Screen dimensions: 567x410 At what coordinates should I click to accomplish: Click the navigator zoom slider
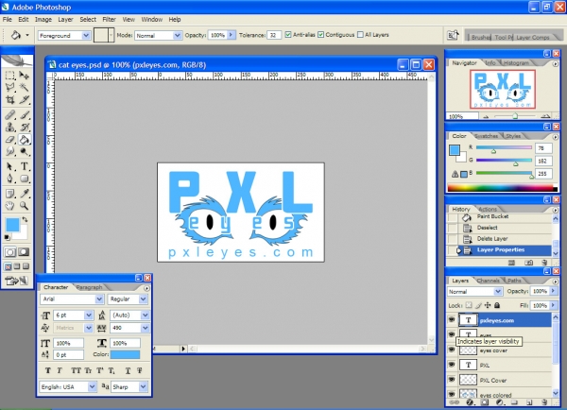coord(515,116)
